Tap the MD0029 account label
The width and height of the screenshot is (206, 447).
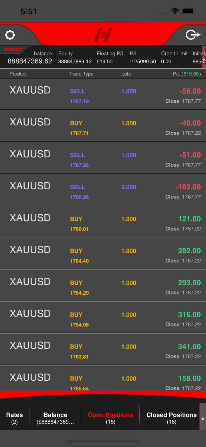(13, 50)
